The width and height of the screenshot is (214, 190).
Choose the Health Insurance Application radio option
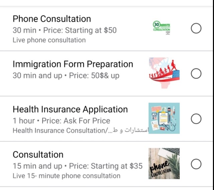196,119
